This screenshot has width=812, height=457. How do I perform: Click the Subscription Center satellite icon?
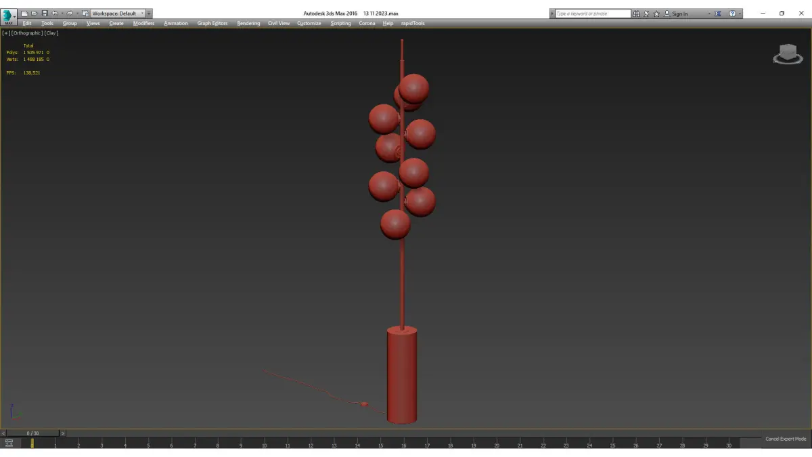click(646, 14)
